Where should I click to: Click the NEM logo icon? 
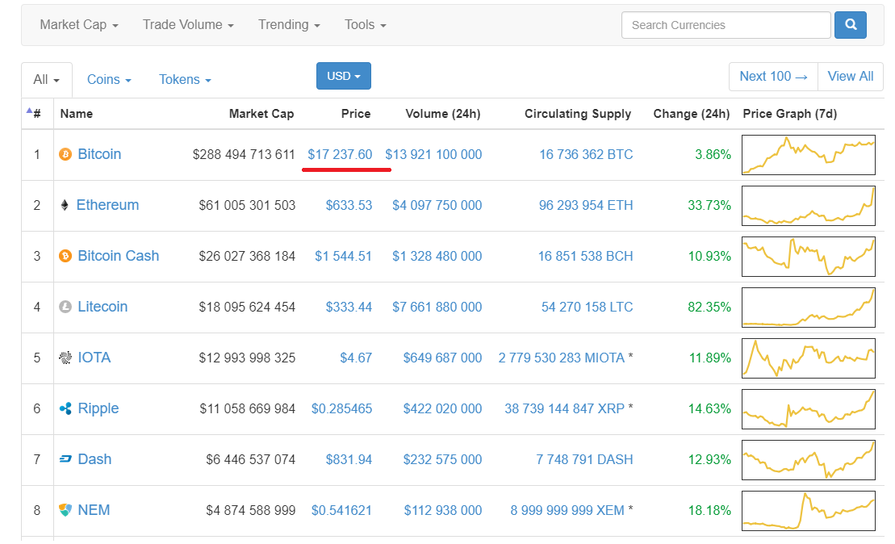pos(65,510)
